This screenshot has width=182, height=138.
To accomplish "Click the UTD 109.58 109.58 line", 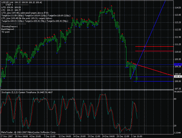I will click(x=11, y=8).
